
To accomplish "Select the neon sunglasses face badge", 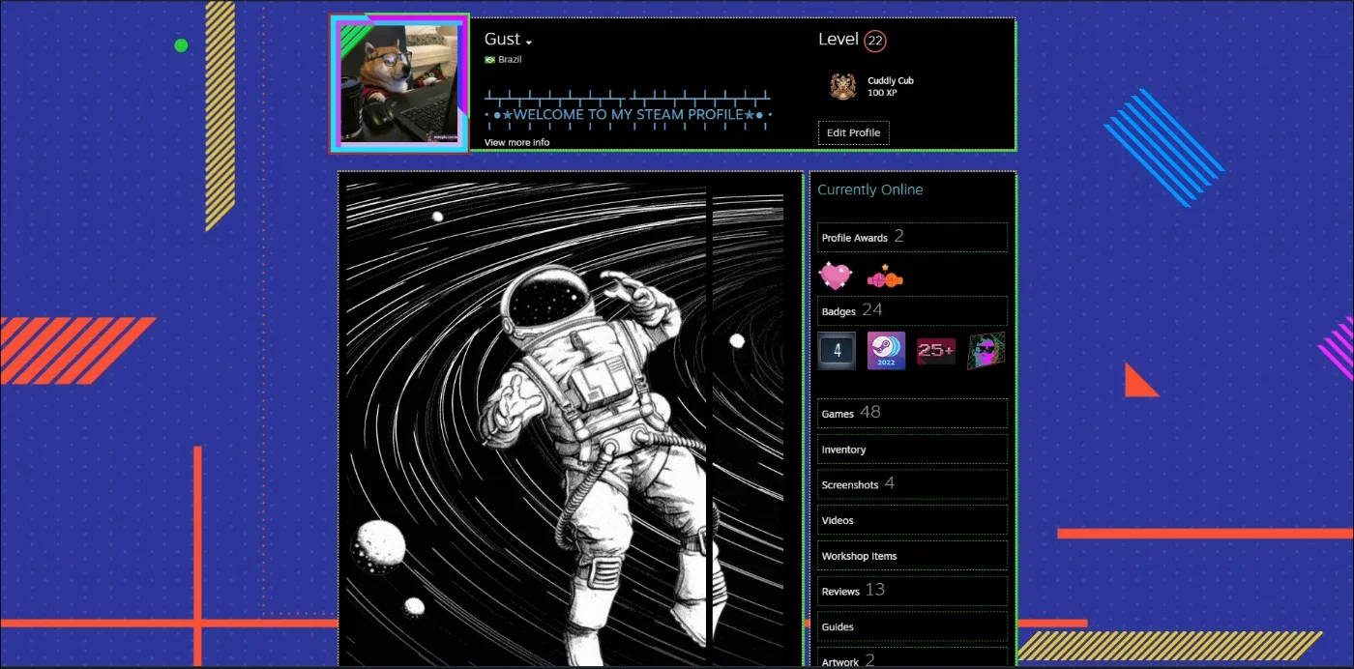I will tap(986, 351).
